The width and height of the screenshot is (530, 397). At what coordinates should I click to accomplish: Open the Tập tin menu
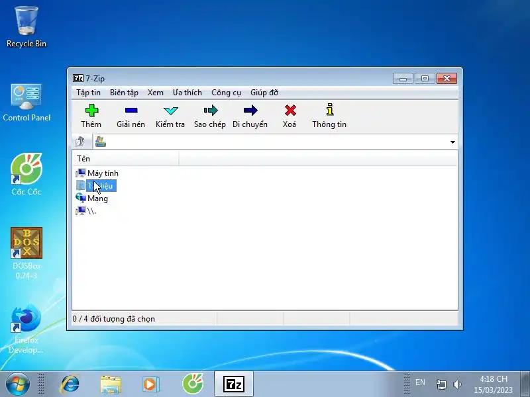coord(88,93)
